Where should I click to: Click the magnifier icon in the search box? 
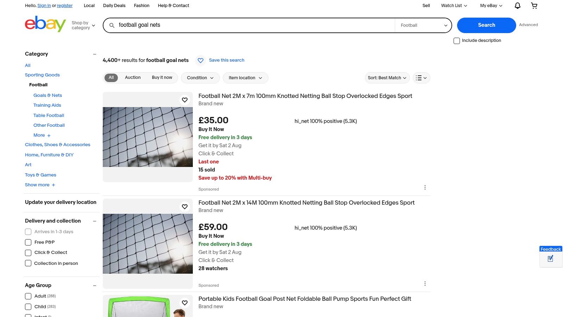tap(112, 25)
